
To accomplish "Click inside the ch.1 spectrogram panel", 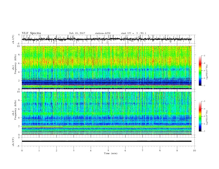I will [x=106, y=67].
